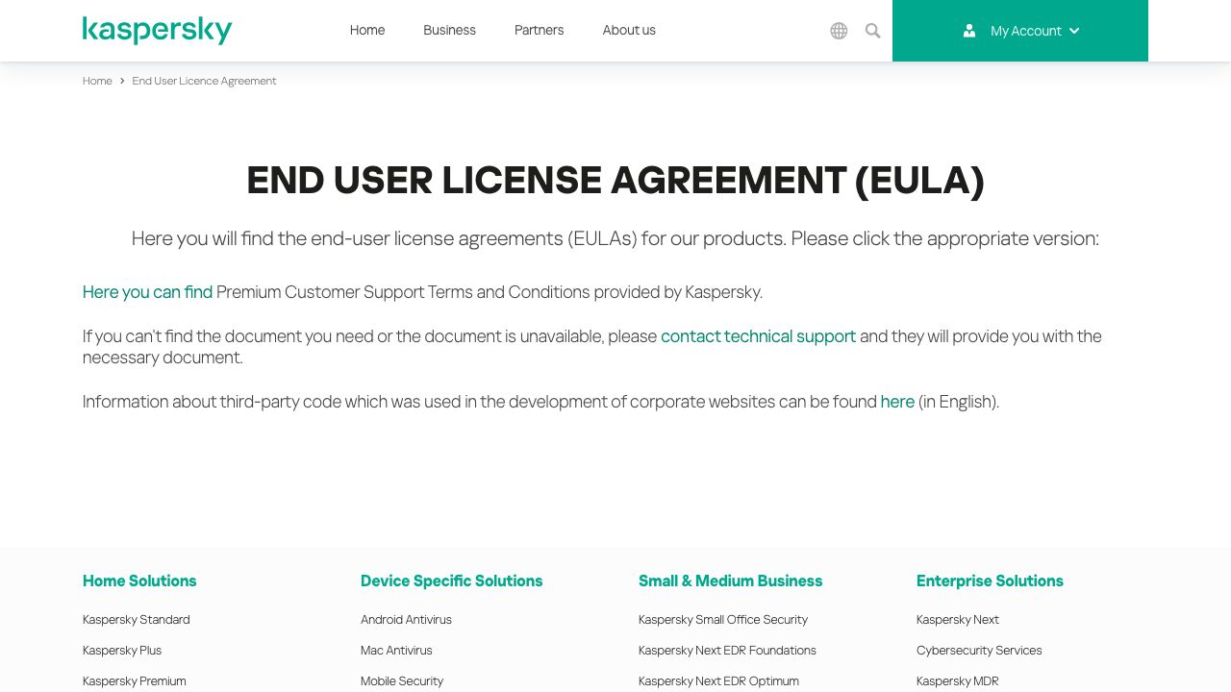Image resolution: width=1231 pixels, height=692 pixels.
Task: Open Home Solutions footer heading
Action: point(139,581)
